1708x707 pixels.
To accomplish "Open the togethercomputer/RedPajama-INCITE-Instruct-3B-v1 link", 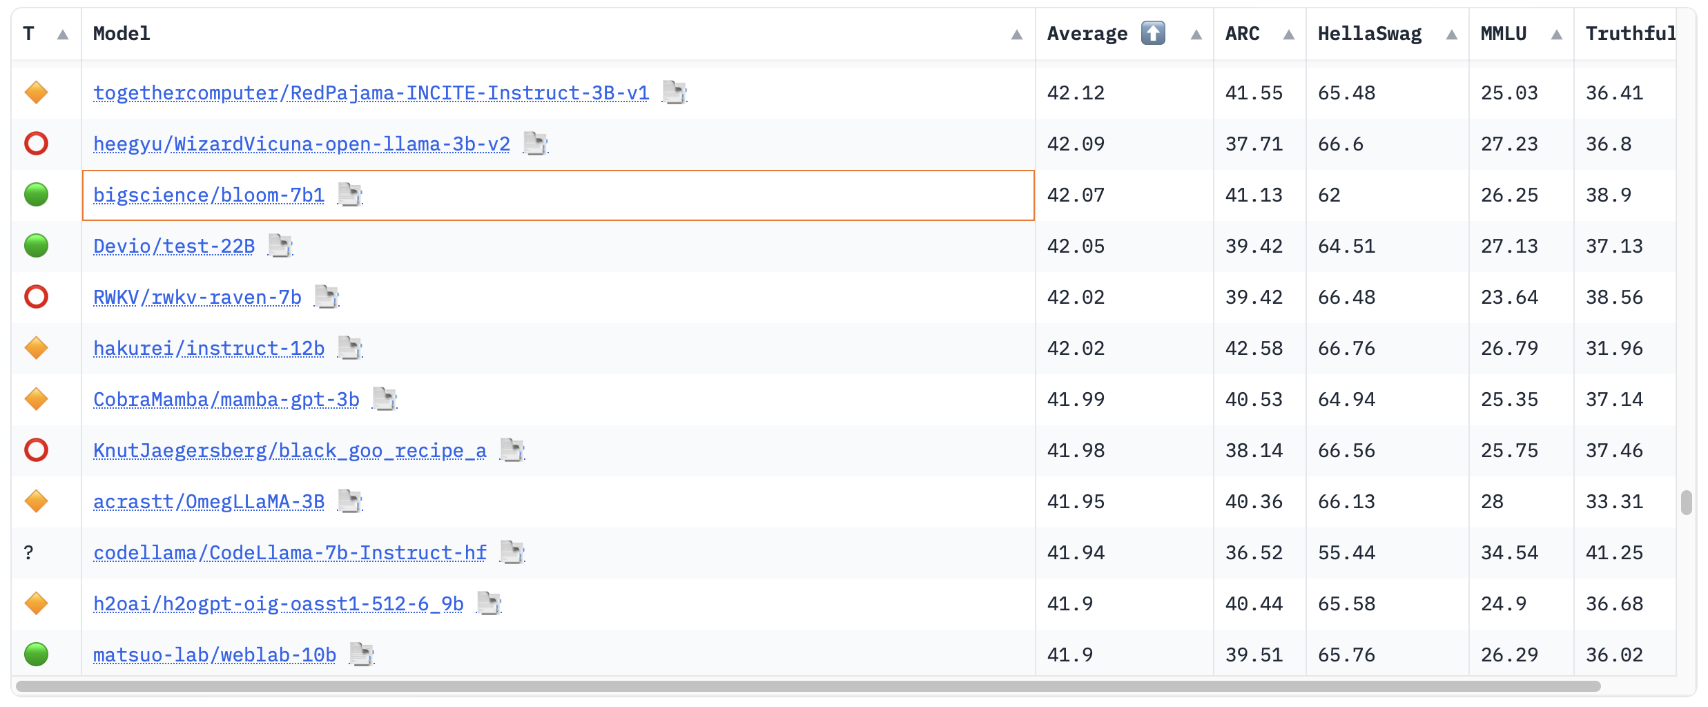I will click(371, 93).
